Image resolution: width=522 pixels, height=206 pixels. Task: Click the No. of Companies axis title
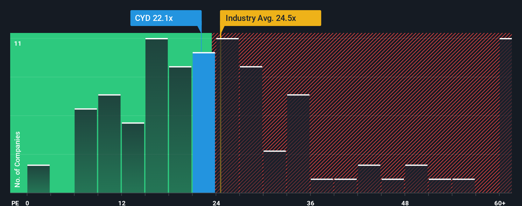coord(18,159)
